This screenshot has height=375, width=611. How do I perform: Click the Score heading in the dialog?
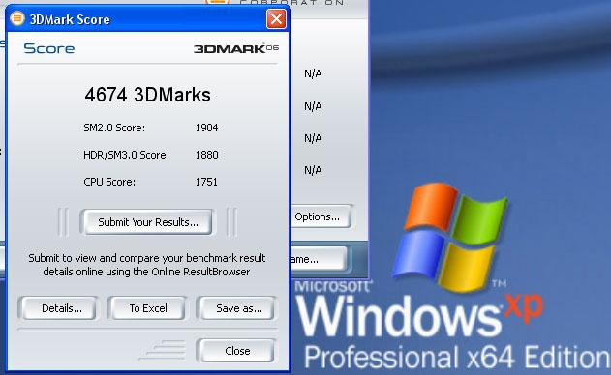(x=49, y=48)
